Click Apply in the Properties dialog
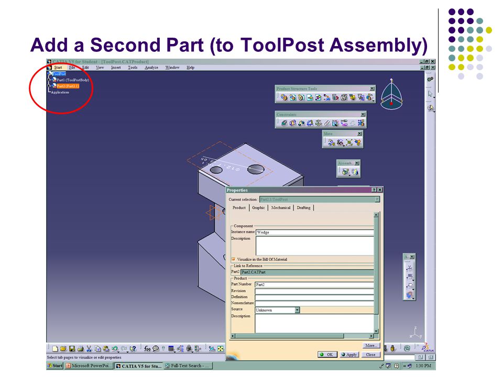The height and width of the screenshot is (377, 503). point(349,354)
